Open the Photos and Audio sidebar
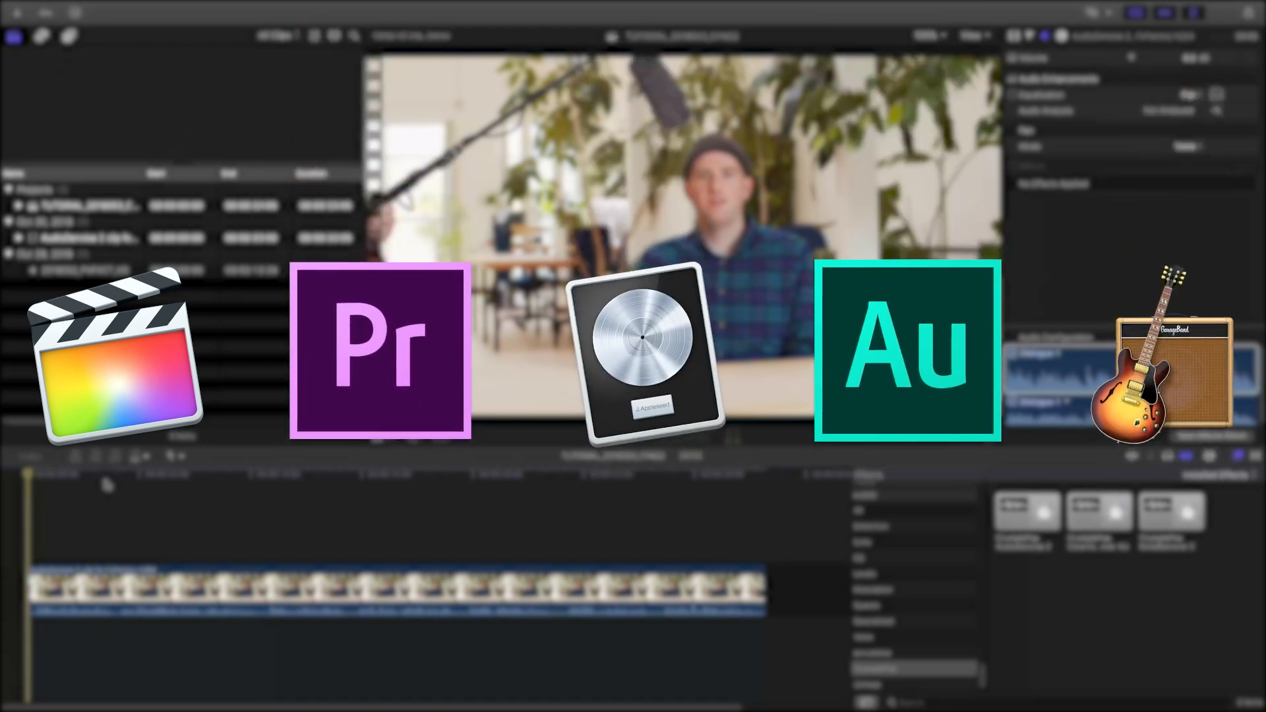 pyautogui.click(x=42, y=36)
